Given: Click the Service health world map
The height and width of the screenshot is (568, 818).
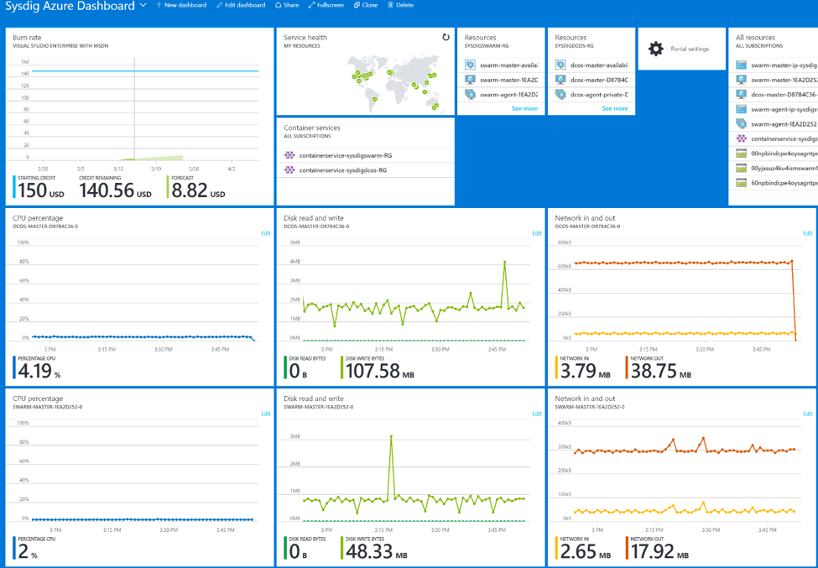Looking at the screenshot, I should [395, 83].
